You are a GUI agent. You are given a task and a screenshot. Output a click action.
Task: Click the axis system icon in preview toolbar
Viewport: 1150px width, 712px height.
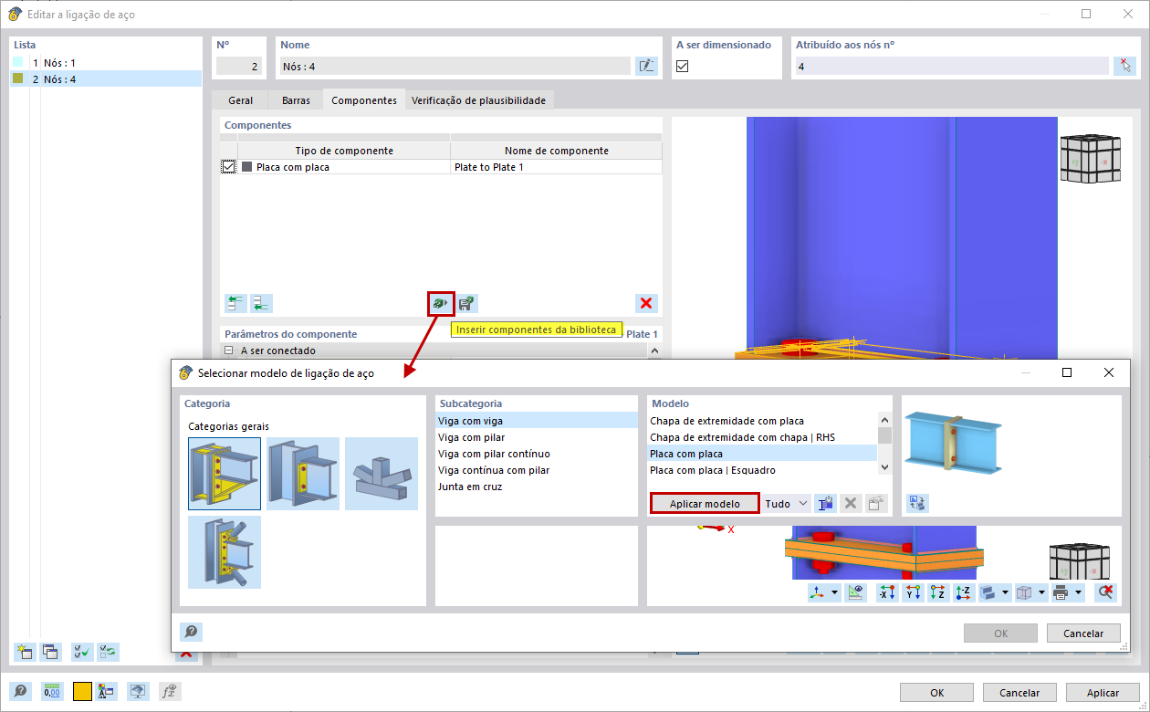coord(819,592)
